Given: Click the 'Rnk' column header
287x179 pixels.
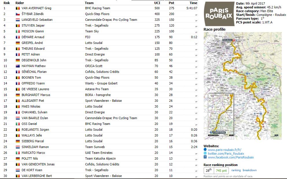Looking at the screenshot, I should click(7, 3).
